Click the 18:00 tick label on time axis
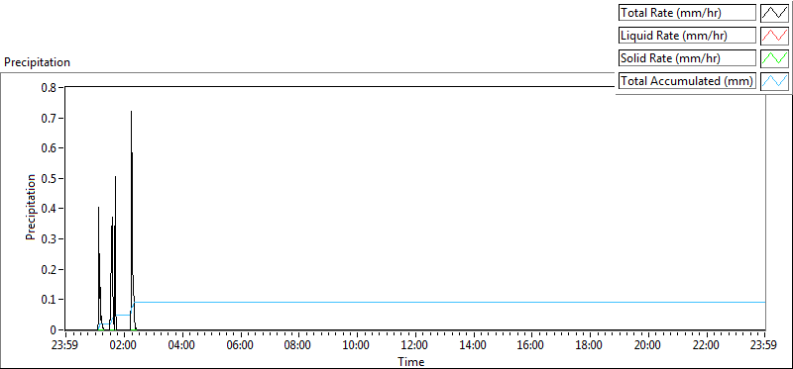The width and height of the screenshot is (793, 369). (x=590, y=346)
